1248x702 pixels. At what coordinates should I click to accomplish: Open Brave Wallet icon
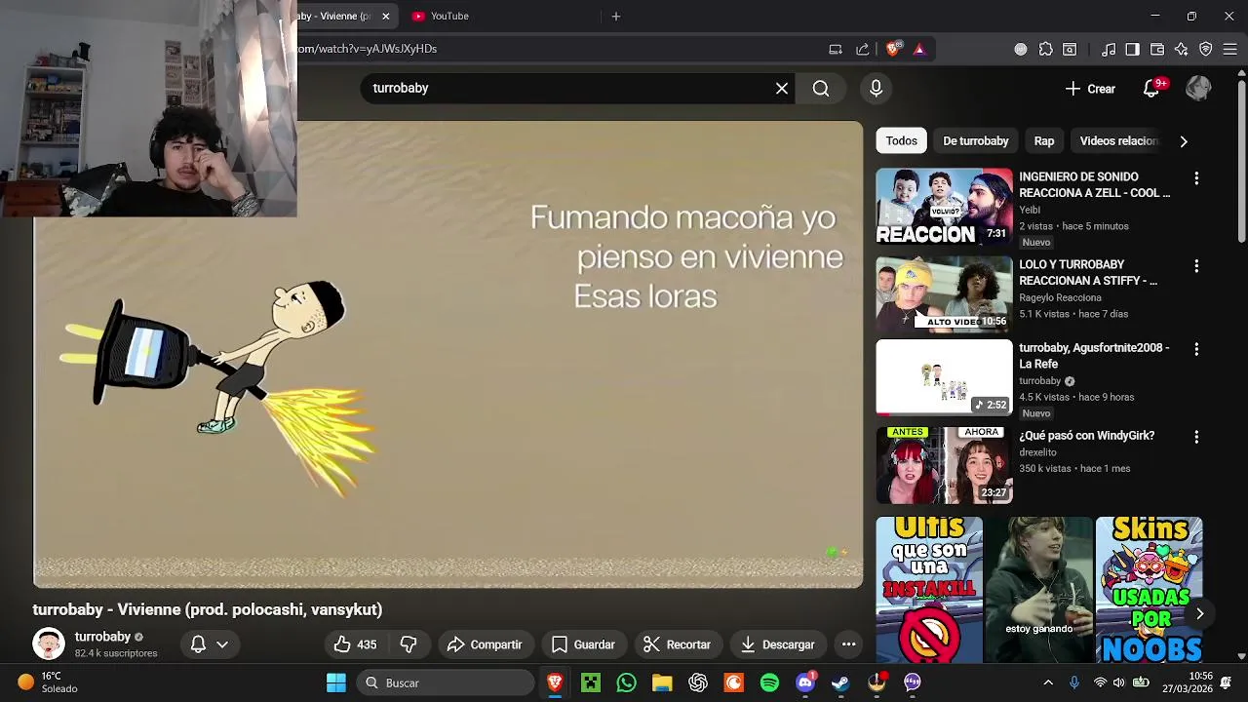(1157, 50)
